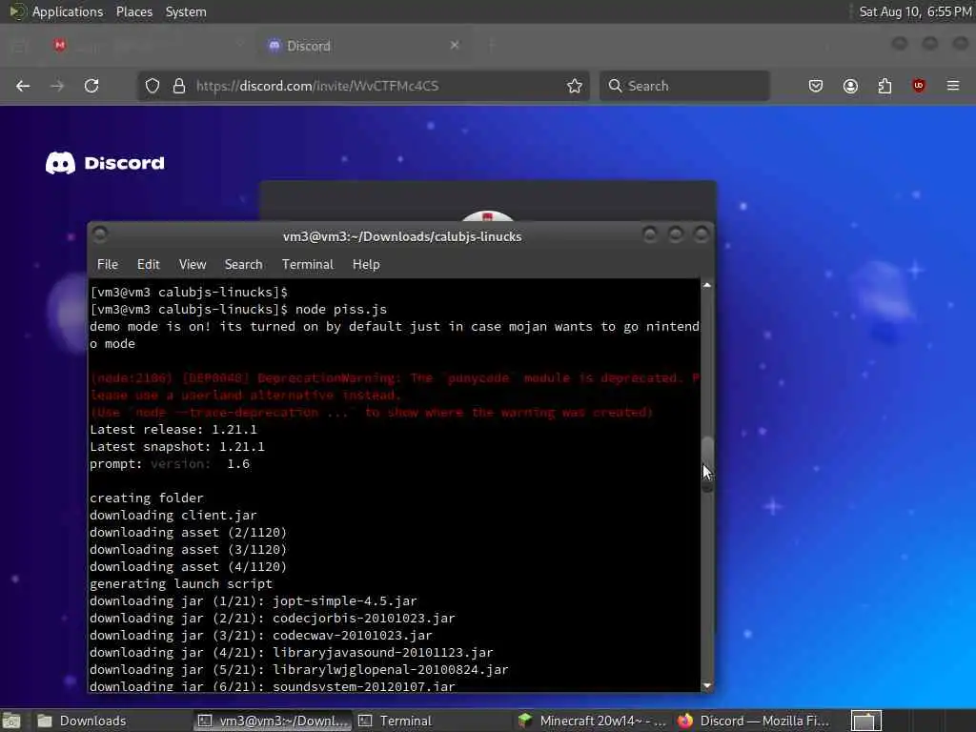The height and width of the screenshot is (732, 976).
Task: Open the uBlock Origin extension icon
Action: pyautogui.click(x=919, y=86)
